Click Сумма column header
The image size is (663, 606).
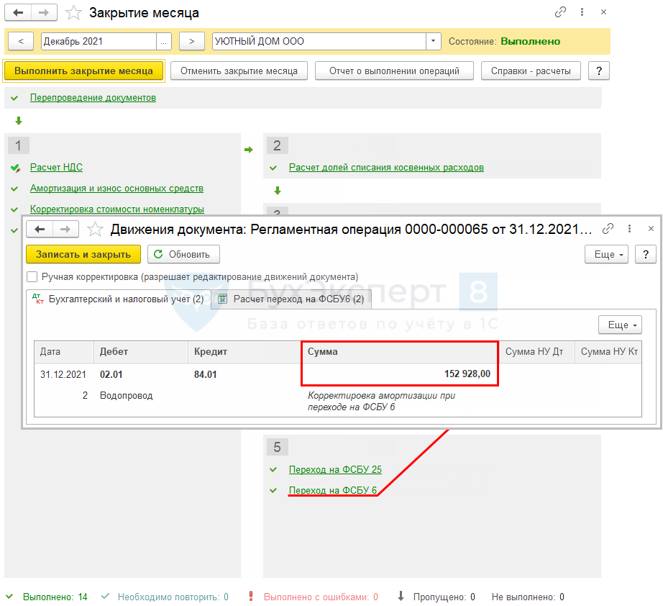click(x=400, y=352)
